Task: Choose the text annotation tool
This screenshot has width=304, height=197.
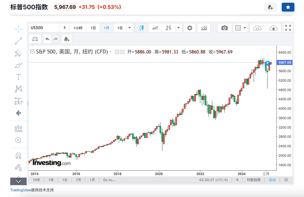Action: pyautogui.click(x=18, y=77)
